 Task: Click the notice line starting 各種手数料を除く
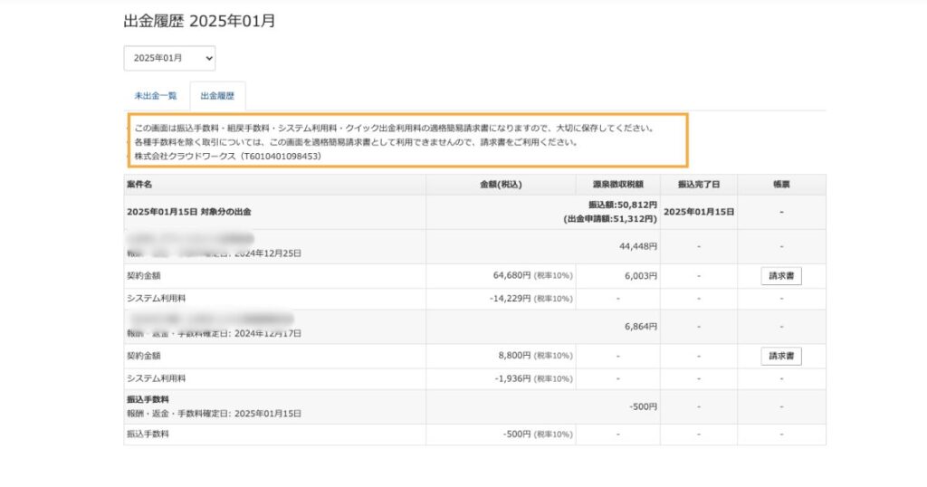[357, 142]
